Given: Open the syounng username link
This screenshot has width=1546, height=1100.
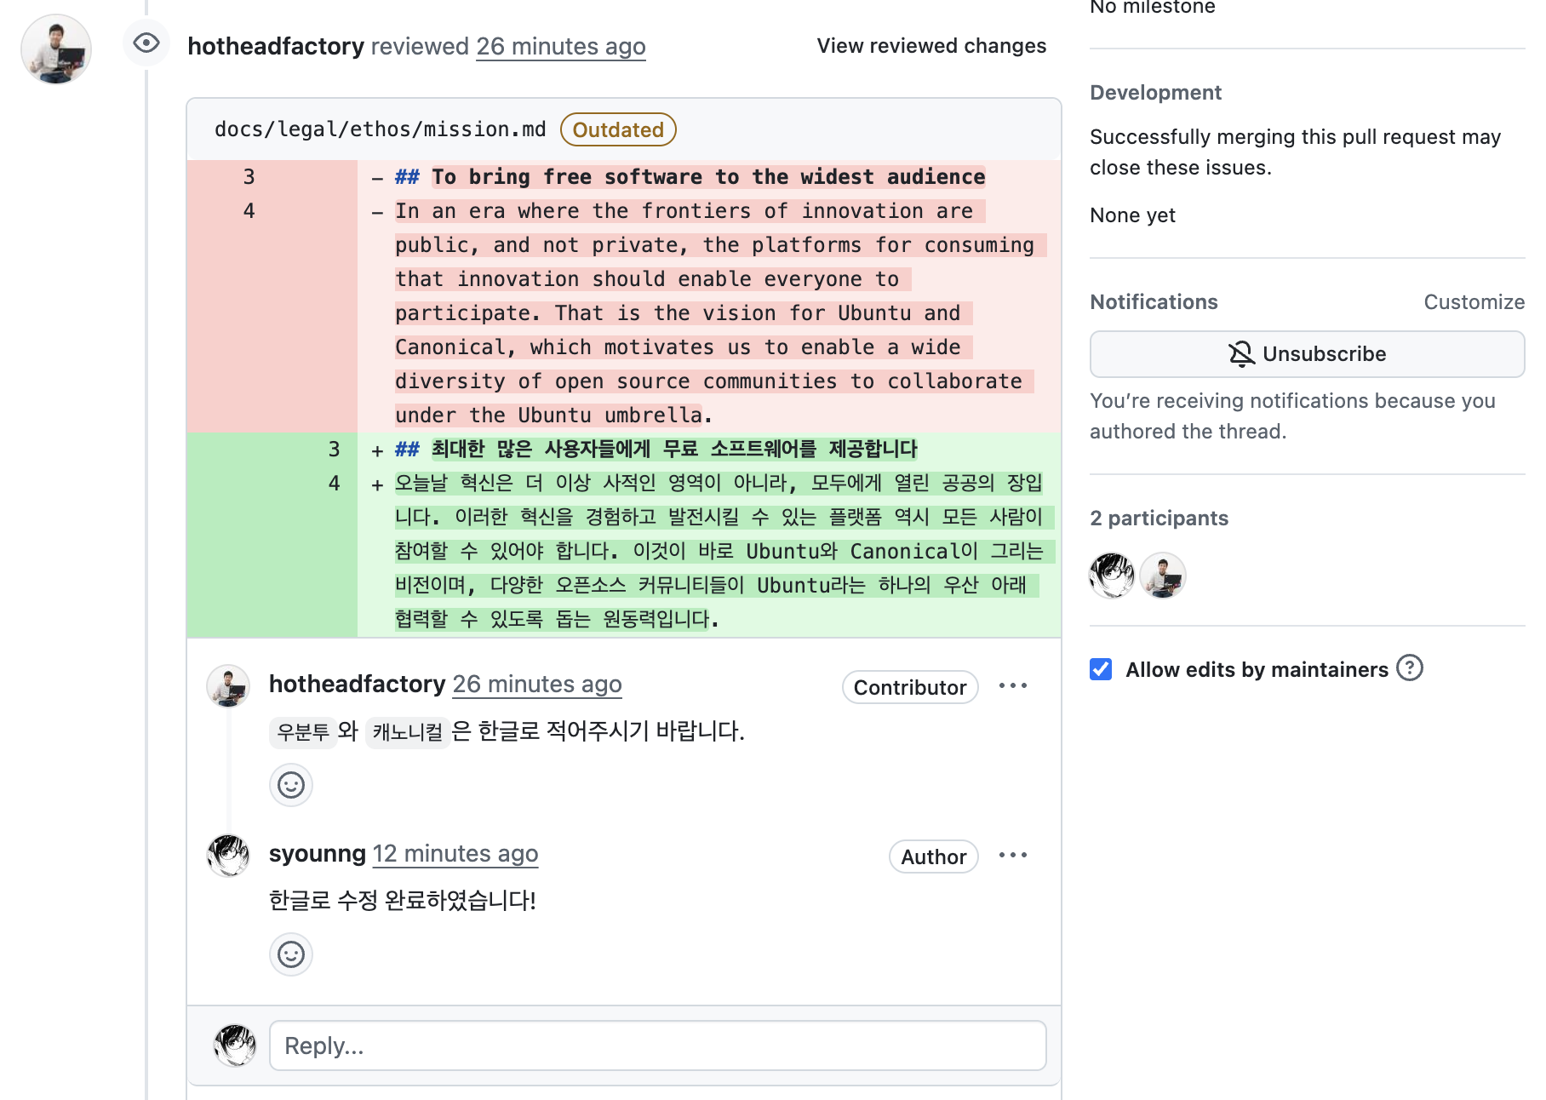Looking at the screenshot, I should coord(318,853).
